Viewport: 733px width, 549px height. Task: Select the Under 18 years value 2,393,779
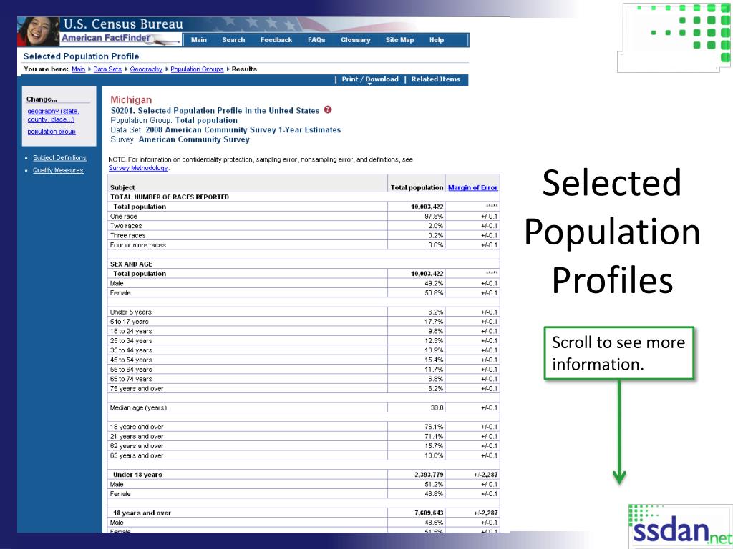(429, 475)
